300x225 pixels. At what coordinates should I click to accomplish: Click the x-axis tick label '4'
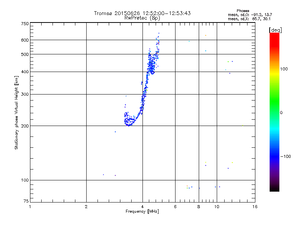point(142,207)
